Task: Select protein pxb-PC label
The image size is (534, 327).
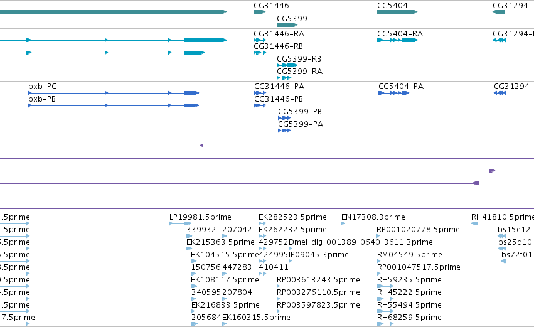Action: [42, 87]
